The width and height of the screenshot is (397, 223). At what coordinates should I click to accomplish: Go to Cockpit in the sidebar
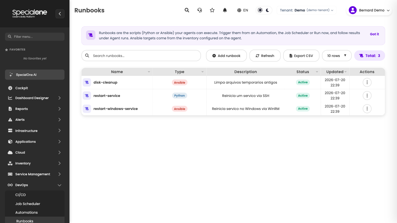22,88
